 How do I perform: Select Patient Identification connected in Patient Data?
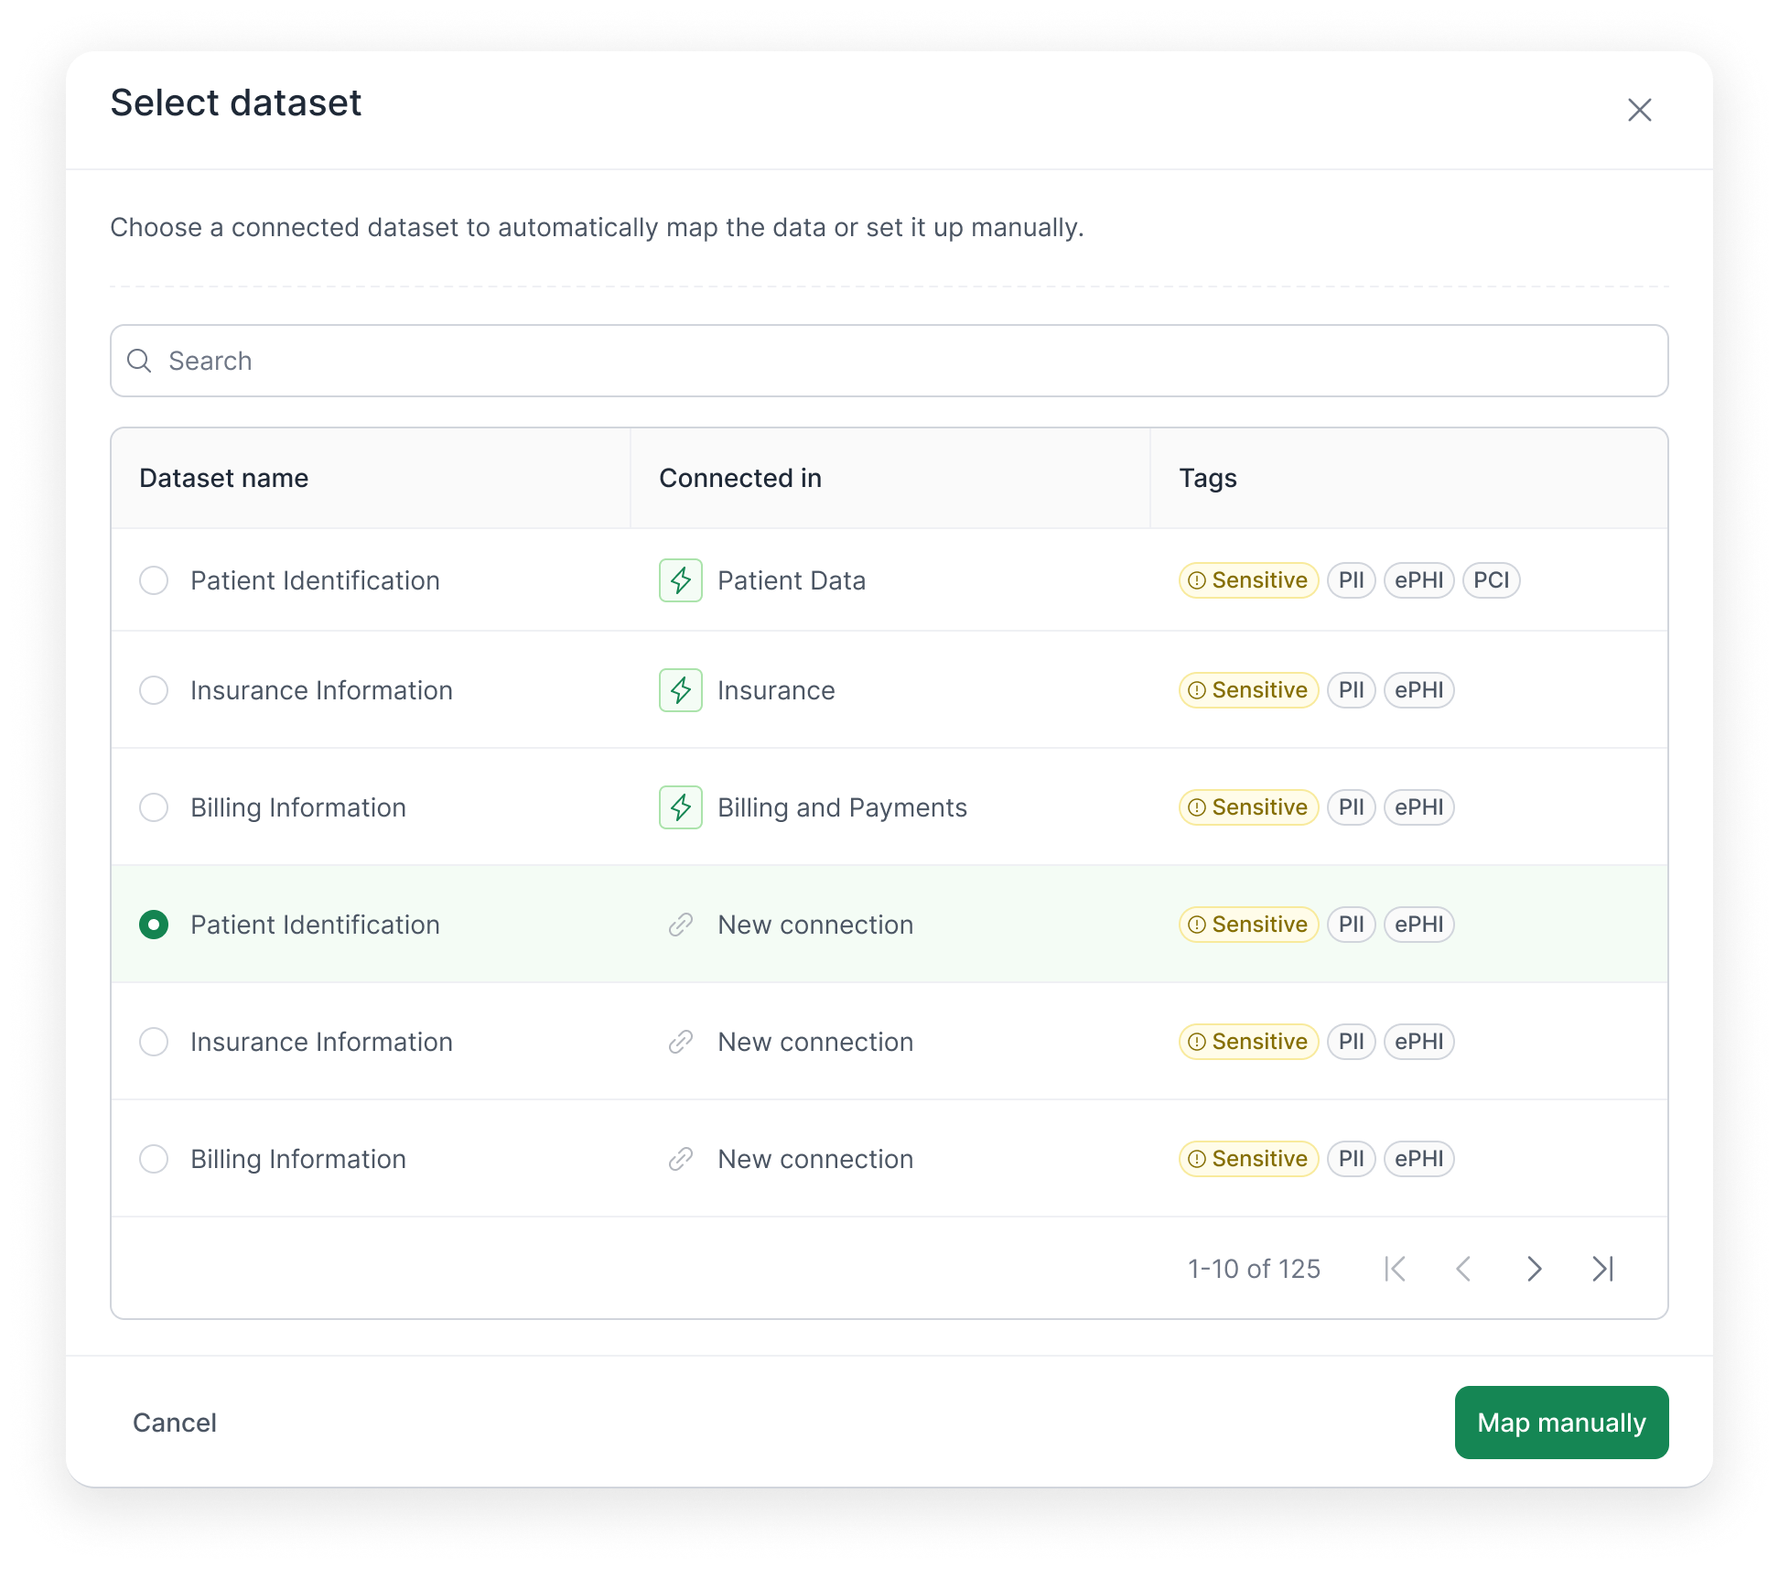[x=154, y=580]
